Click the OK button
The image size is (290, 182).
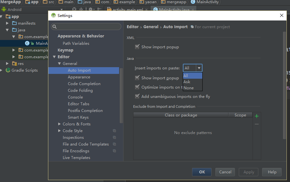click(x=202, y=172)
